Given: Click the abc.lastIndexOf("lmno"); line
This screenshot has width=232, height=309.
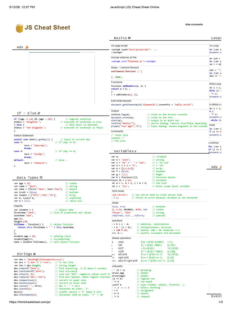Looking at the screenshot, I should (29, 271).
